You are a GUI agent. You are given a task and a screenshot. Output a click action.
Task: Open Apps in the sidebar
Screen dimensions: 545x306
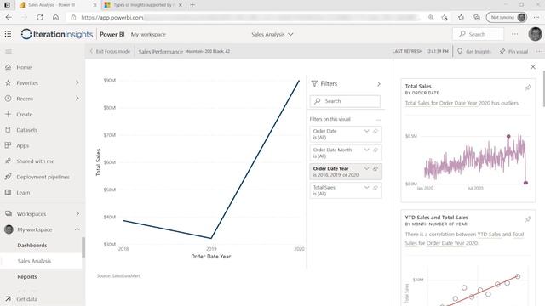(23, 145)
